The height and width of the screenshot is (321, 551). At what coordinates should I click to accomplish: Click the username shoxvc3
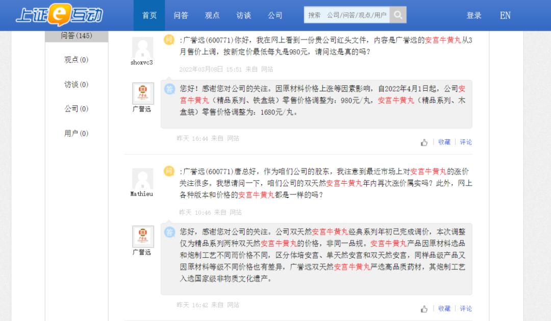coord(142,63)
